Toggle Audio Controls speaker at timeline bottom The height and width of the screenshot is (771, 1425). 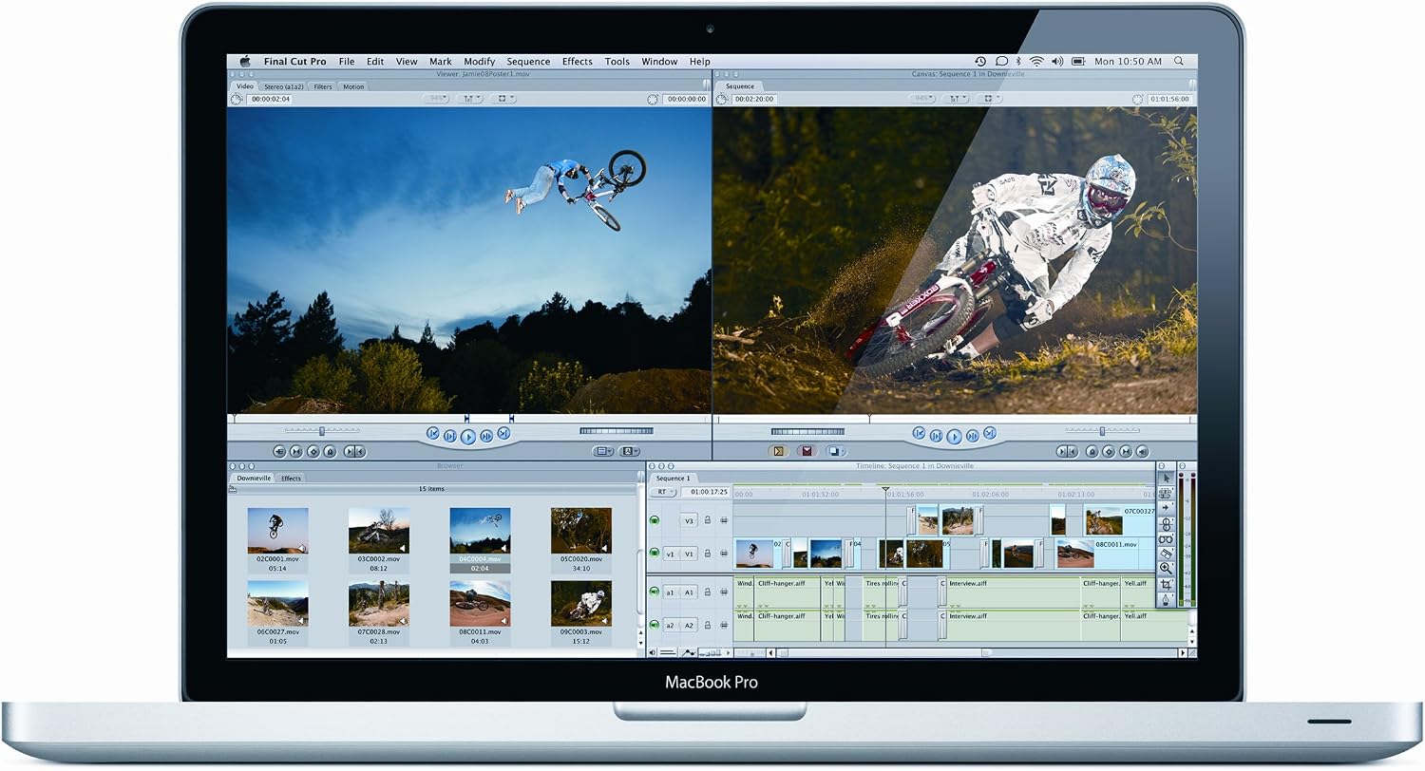[x=653, y=653]
